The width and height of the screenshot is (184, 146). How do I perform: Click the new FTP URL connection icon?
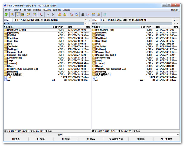[x=76, y=15]
